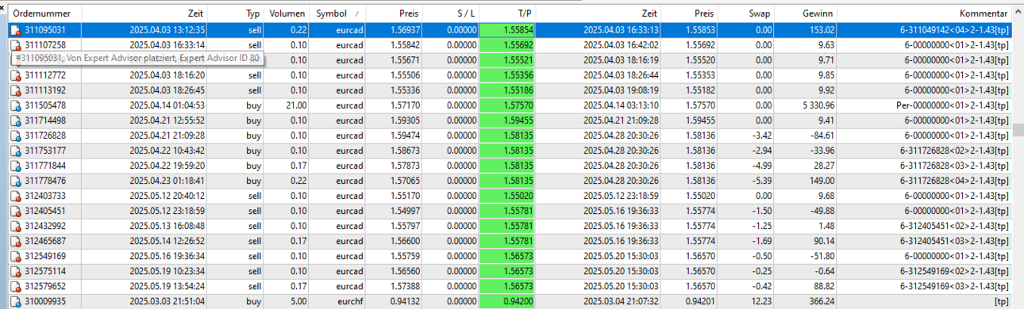This screenshot has height=309, width=1024.
Task: Click the Kommentar column header
Action: [924, 13]
